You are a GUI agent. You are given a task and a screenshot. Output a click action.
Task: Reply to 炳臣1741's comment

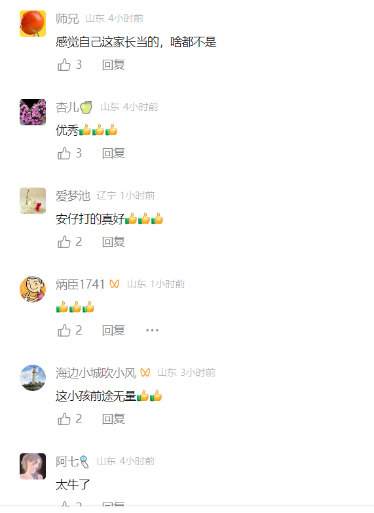[113, 331]
